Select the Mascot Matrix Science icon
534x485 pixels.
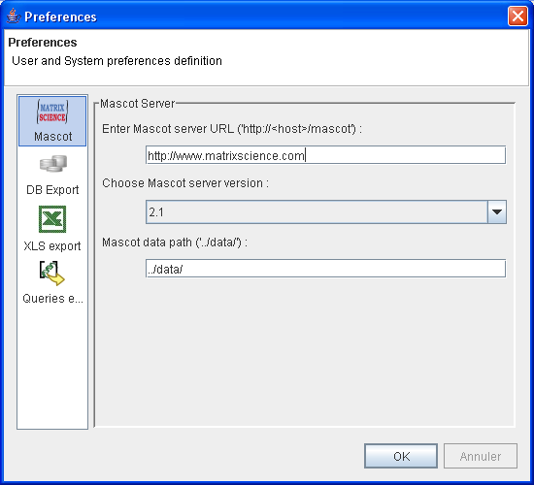52,112
